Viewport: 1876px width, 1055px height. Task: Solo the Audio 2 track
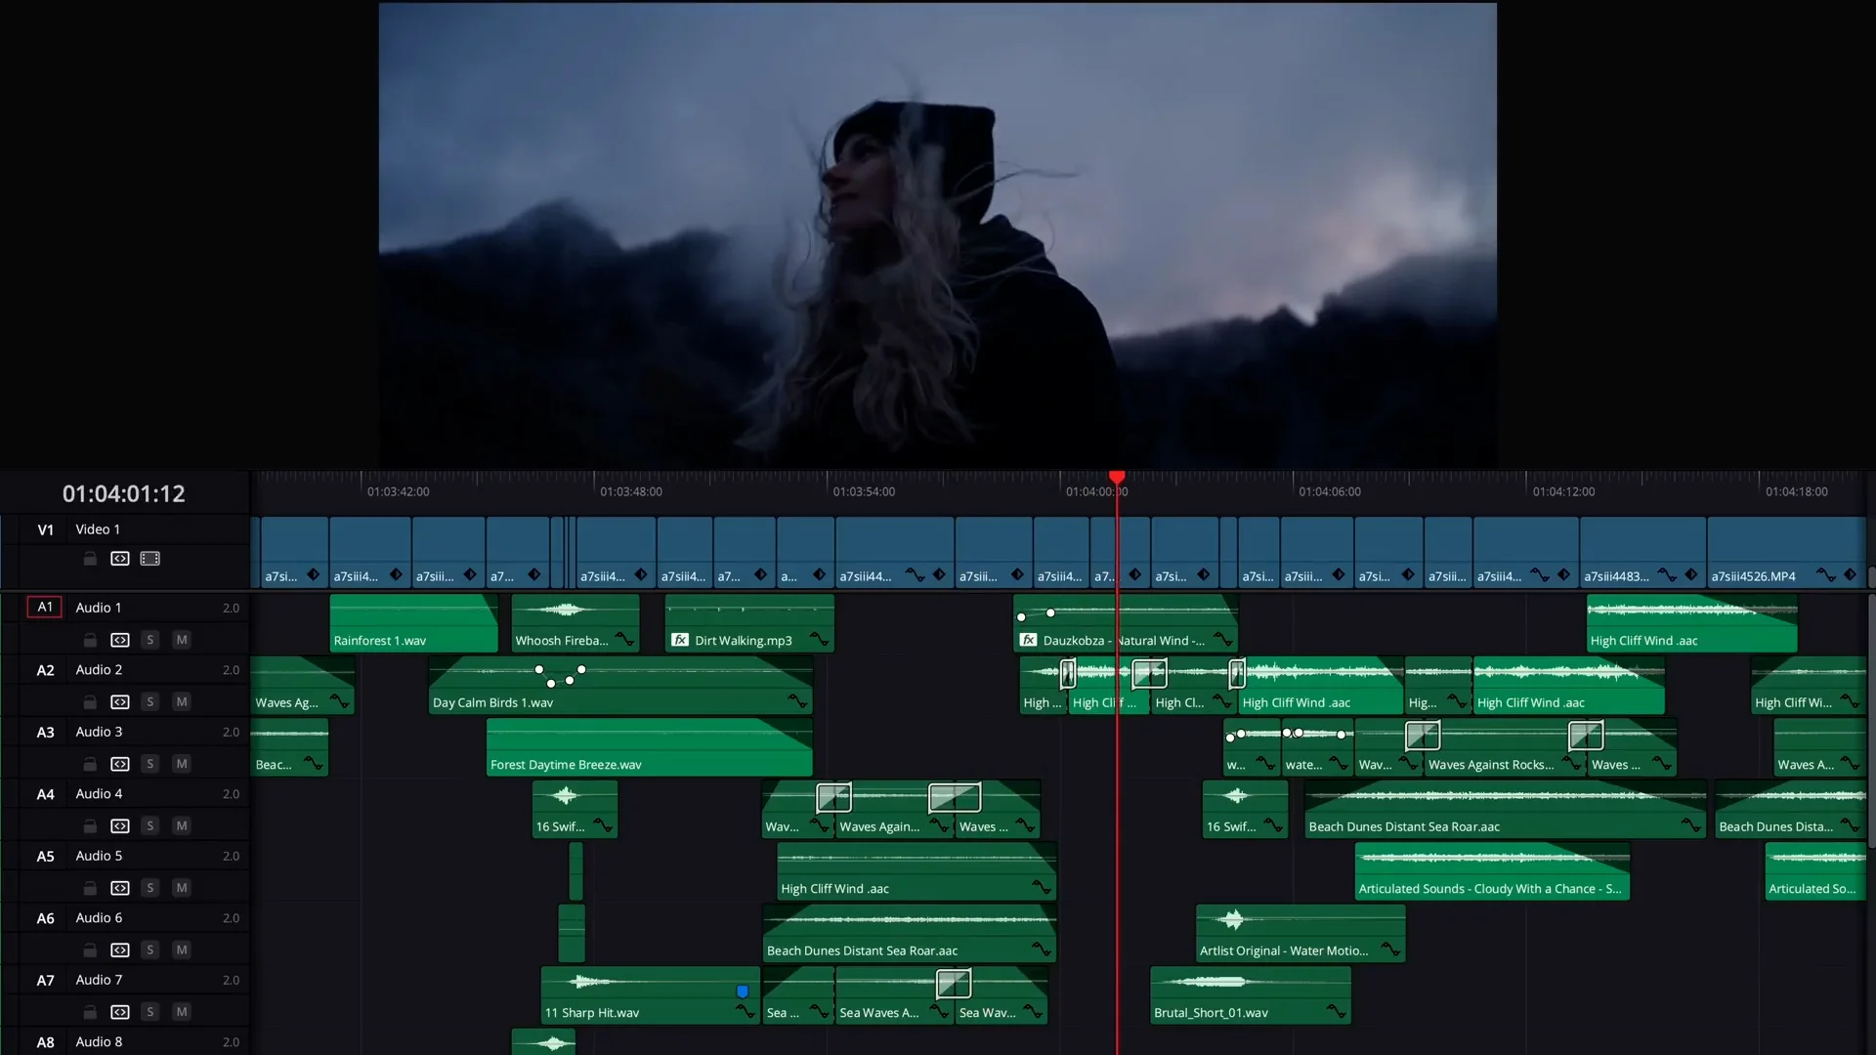click(149, 702)
